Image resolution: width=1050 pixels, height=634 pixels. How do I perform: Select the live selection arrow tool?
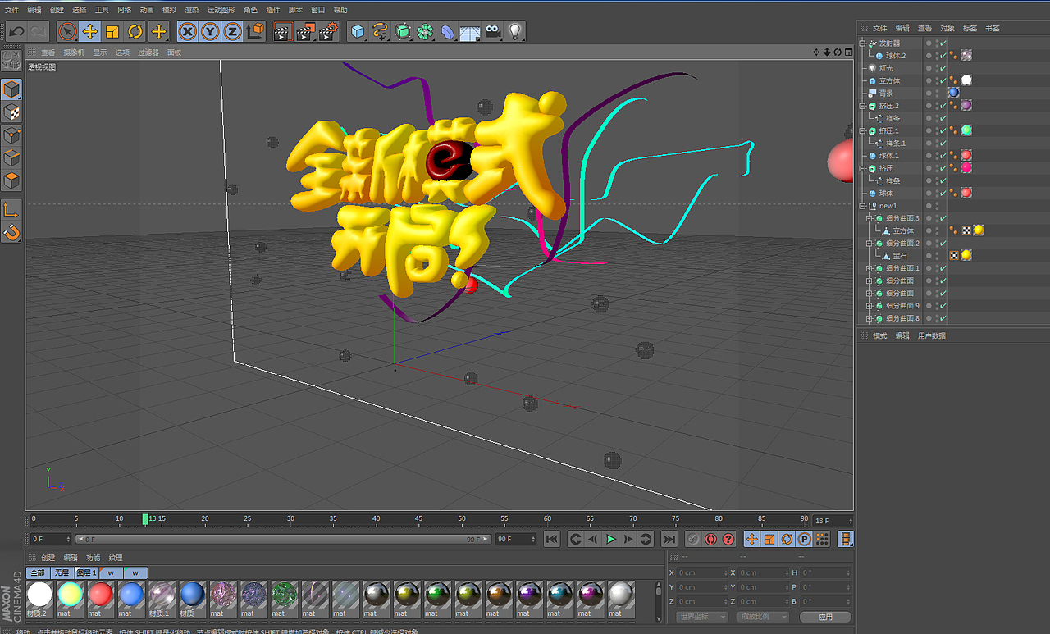67,32
